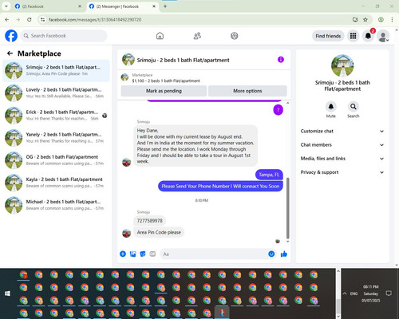Image resolution: width=399 pixels, height=319 pixels.
Task: Click 'Please Send Your Phone Number' message
Action: click(220, 187)
